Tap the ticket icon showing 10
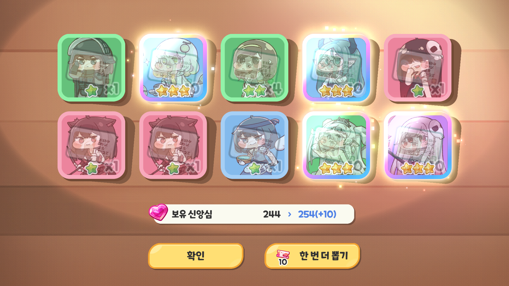The width and height of the screenshot is (509, 286). (283, 257)
